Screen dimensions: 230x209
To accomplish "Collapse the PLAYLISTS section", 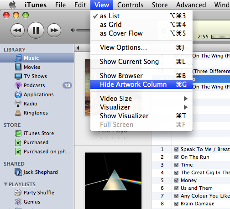I will point(5,184).
